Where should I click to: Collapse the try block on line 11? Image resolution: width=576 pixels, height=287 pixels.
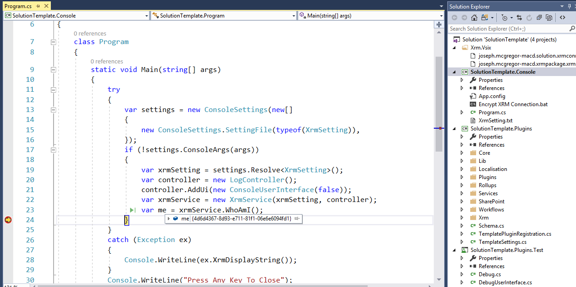pyautogui.click(x=53, y=90)
